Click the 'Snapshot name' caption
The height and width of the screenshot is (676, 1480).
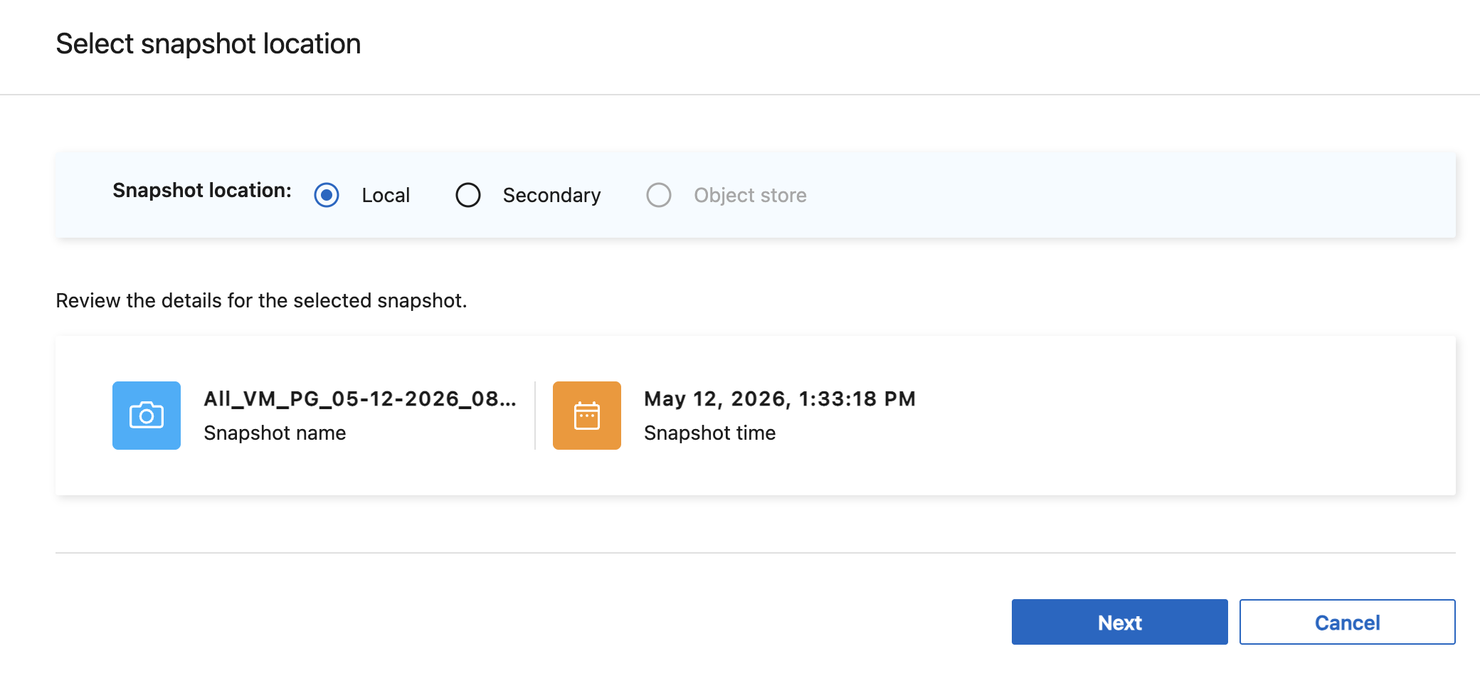point(275,433)
